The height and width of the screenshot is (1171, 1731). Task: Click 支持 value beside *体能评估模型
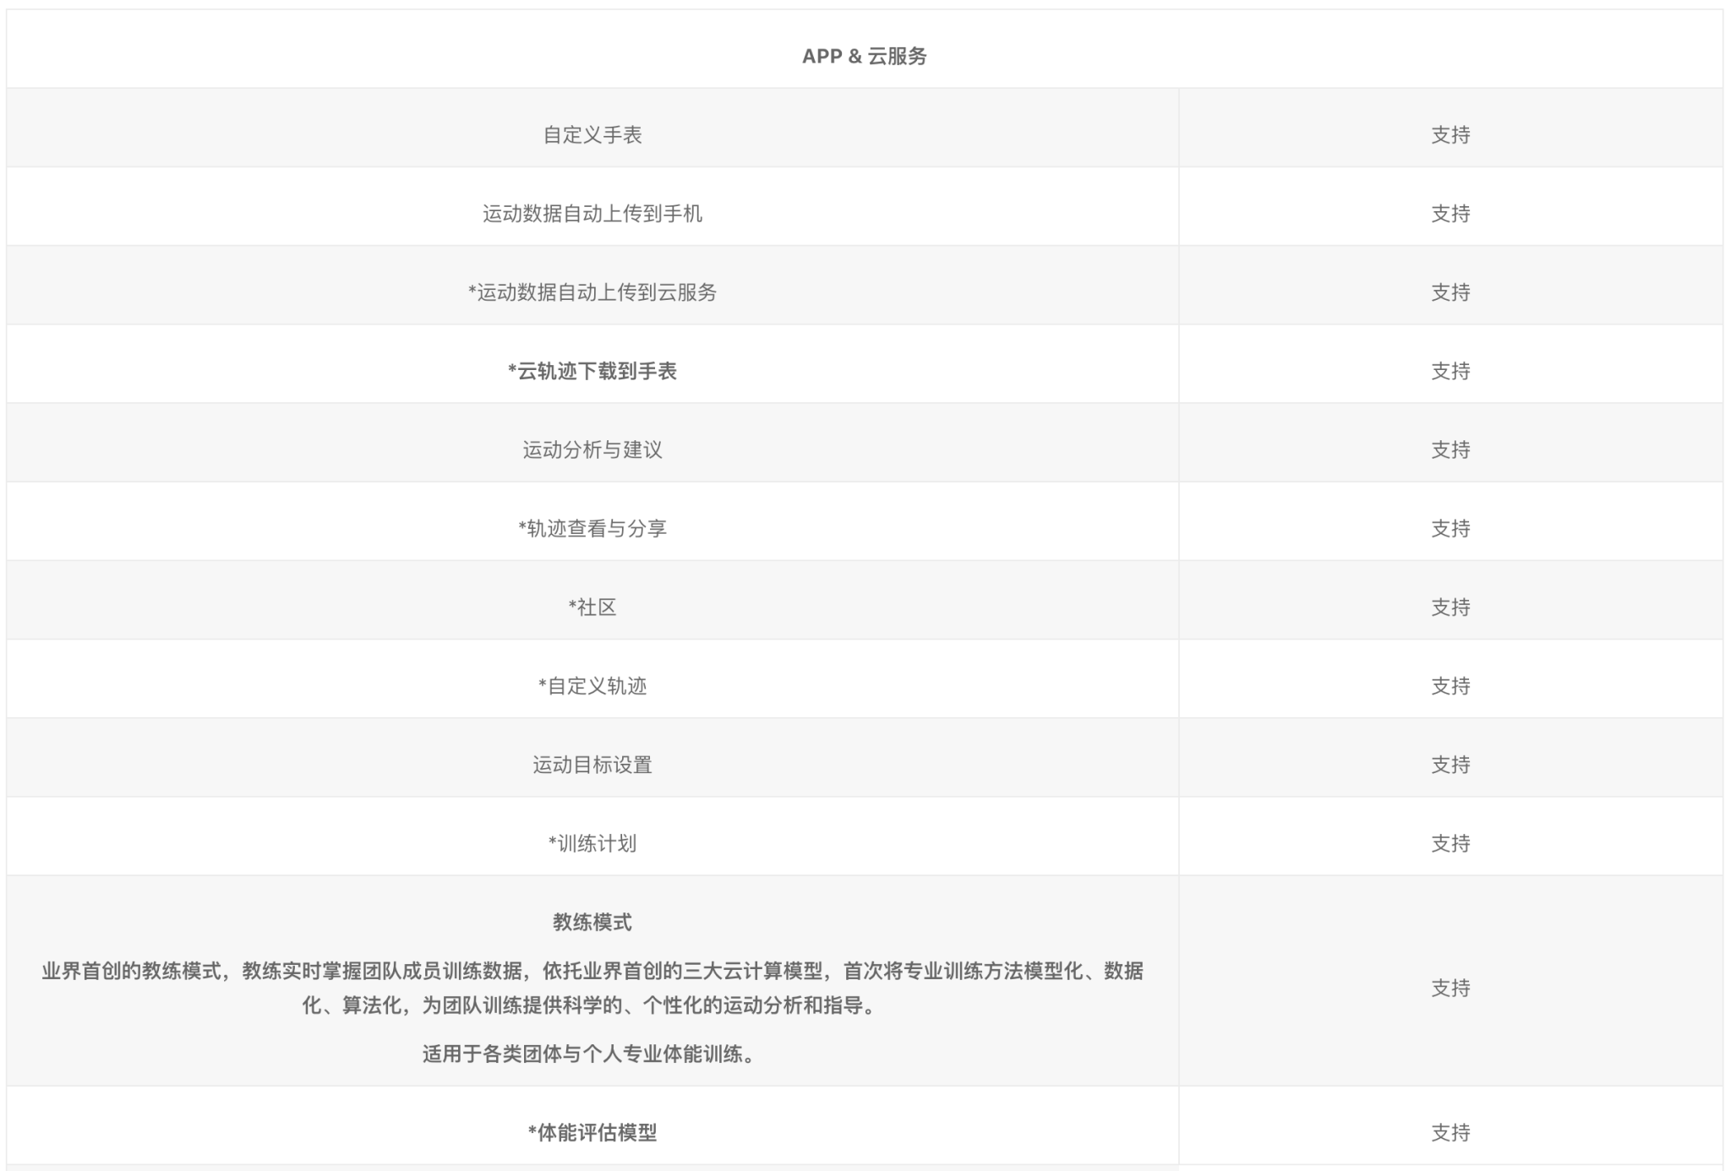pos(1450,1132)
